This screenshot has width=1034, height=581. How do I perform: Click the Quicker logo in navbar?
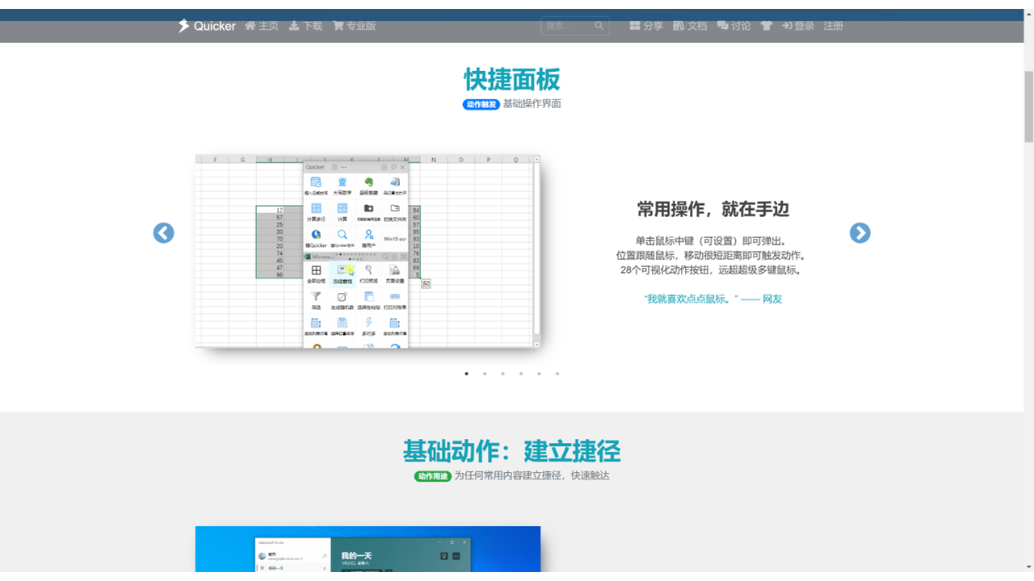click(207, 26)
